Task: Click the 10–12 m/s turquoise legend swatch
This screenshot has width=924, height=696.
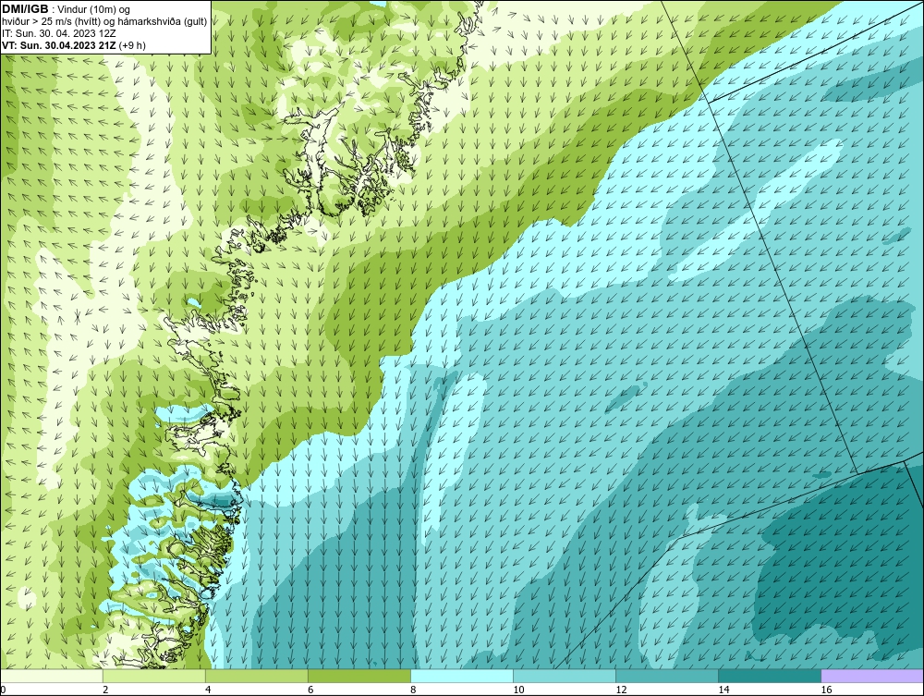Action: click(x=564, y=676)
